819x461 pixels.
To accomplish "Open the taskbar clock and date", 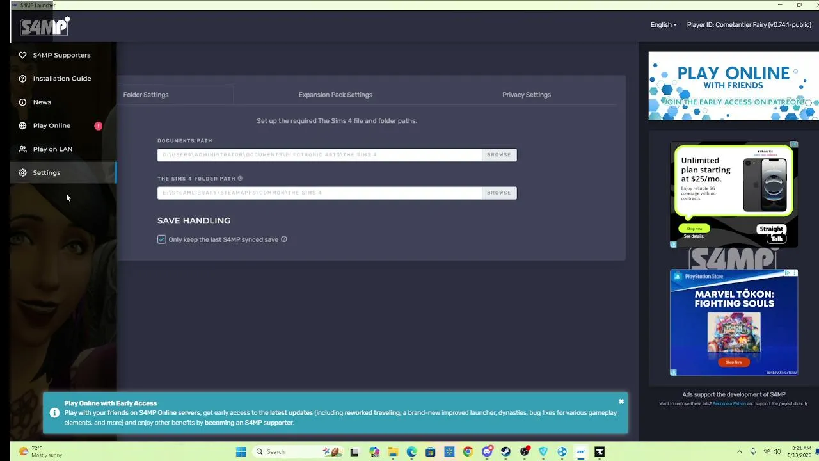I will (801, 451).
